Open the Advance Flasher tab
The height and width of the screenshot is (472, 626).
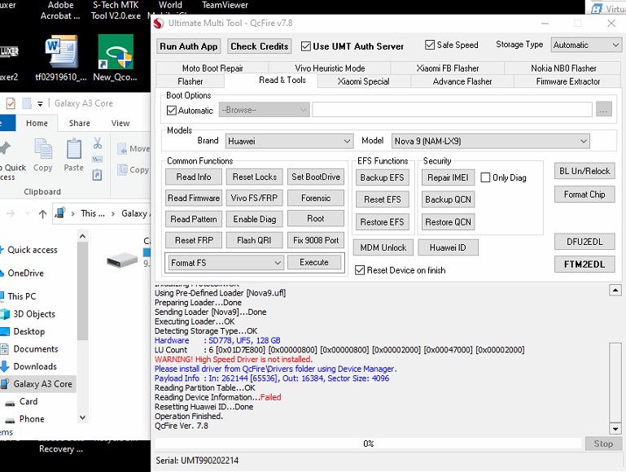pyautogui.click(x=462, y=81)
